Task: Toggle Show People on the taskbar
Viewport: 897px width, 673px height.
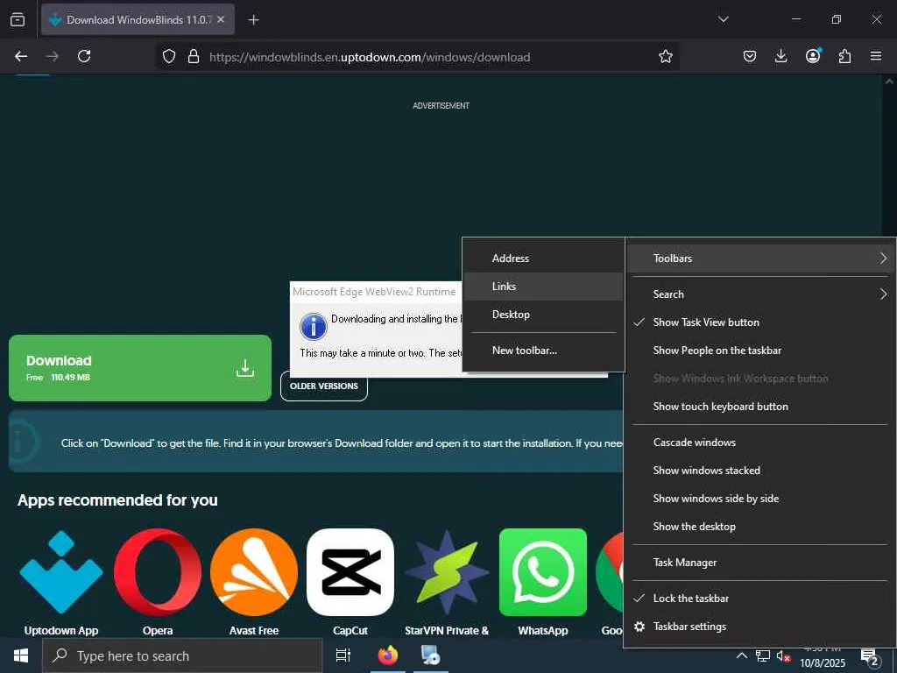Action: (x=760, y=351)
